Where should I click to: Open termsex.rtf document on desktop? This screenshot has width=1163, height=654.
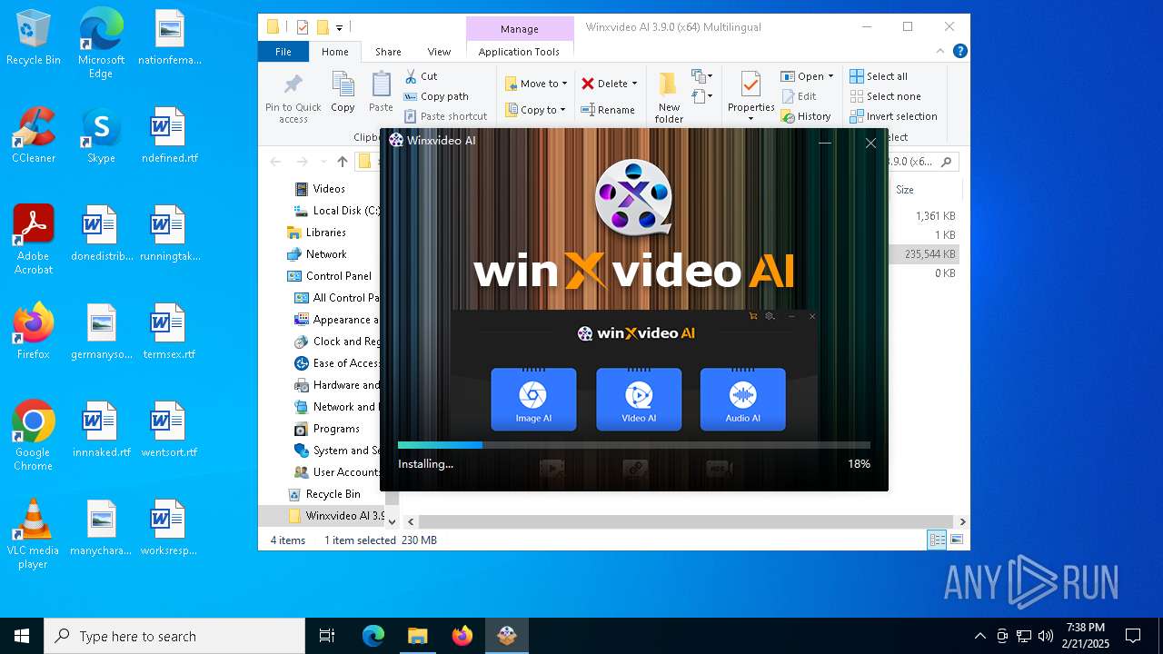coord(169,331)
